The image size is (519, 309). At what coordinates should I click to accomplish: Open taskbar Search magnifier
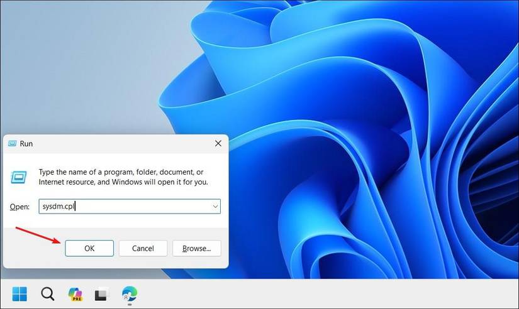tap(48, 294)
